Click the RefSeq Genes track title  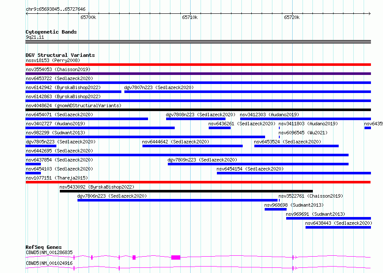pos(43,247)
